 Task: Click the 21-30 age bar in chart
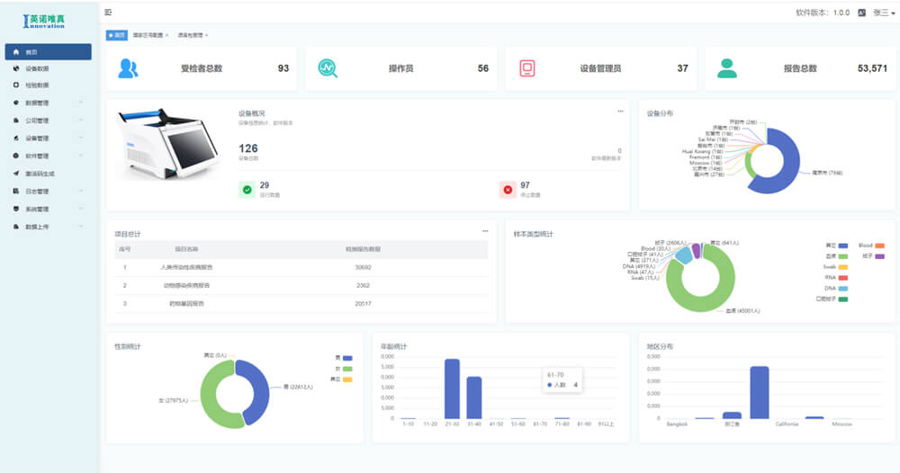coord(452,388)
